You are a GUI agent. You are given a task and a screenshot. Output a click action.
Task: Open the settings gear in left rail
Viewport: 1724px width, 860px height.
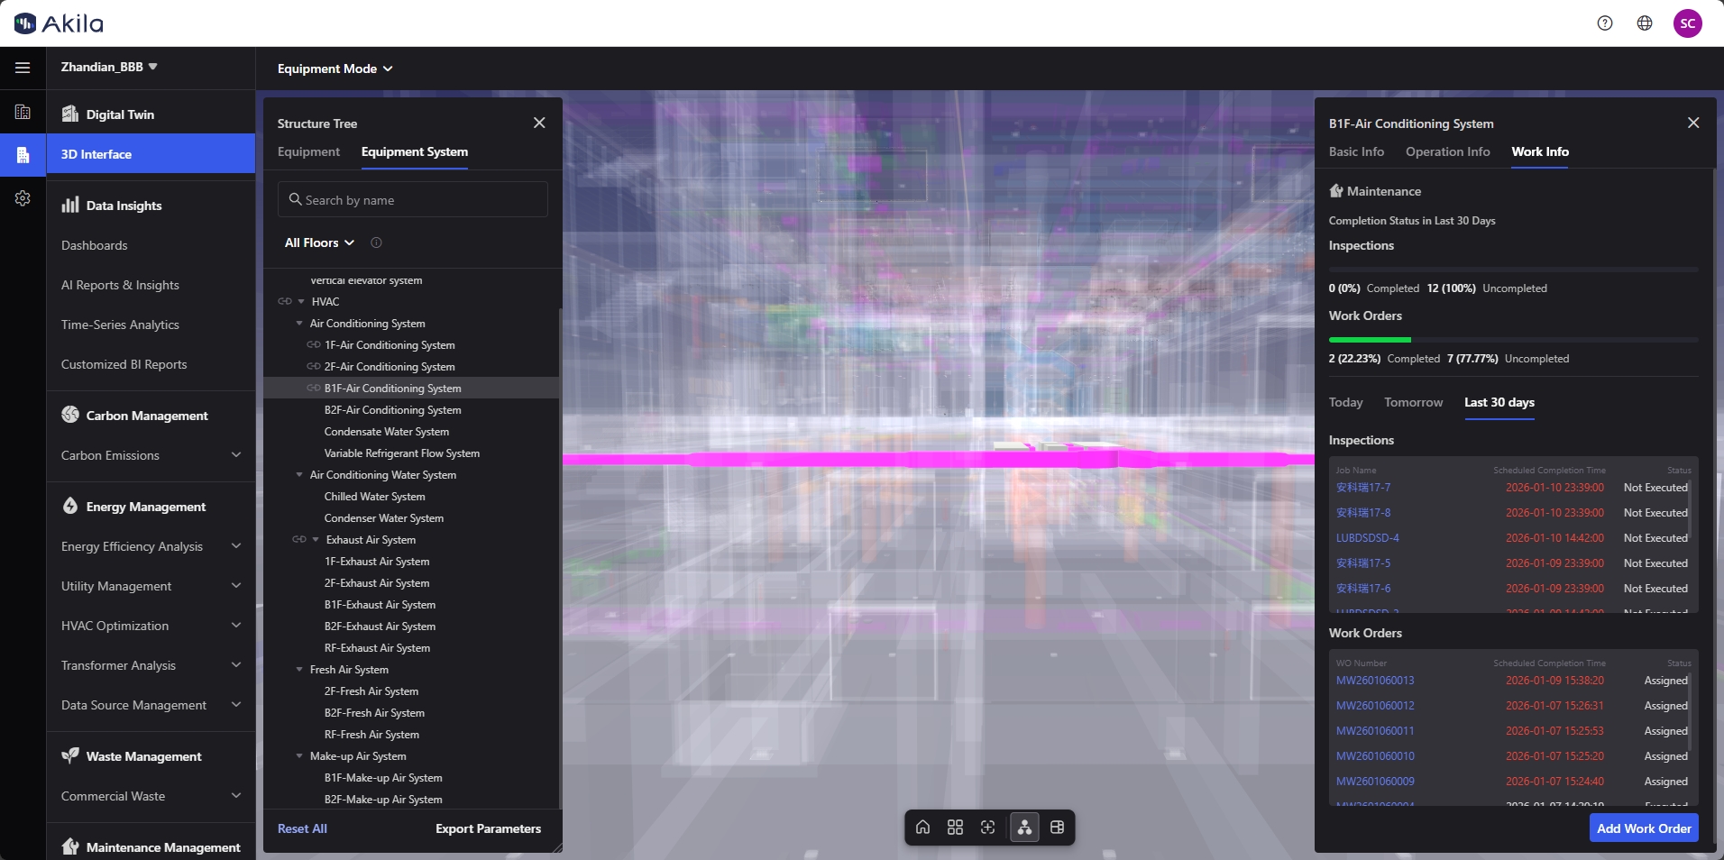(x=23, y=198)
